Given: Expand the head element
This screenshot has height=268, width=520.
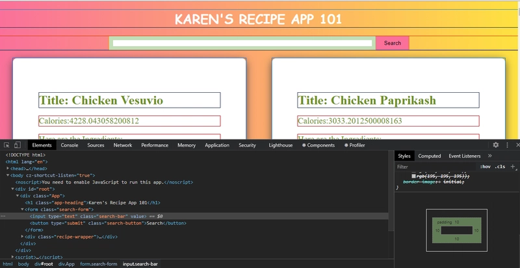Looking at the screenshot, I should pyautogui.click(x=8, y=169).
